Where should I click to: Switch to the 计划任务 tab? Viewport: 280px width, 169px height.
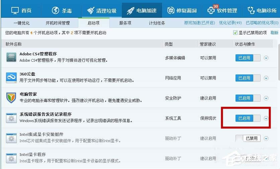[157, 23]
